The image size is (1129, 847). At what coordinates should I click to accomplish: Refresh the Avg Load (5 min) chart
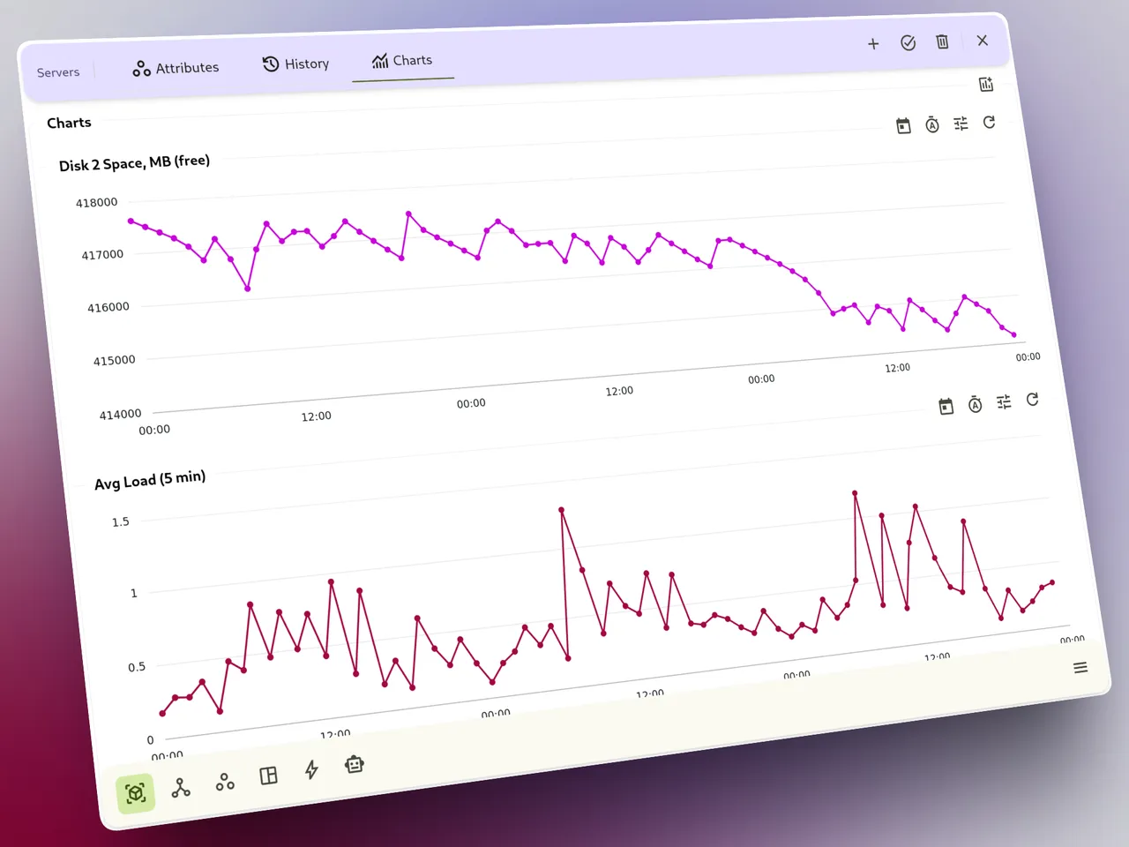1032,400
